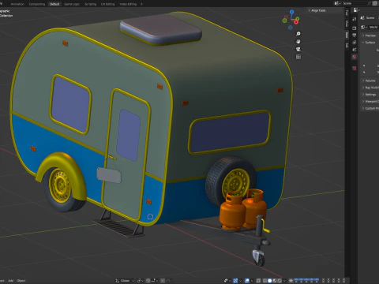Open the Scene properties tab icon
The image size is (379, 284).
tap(355, 50)
